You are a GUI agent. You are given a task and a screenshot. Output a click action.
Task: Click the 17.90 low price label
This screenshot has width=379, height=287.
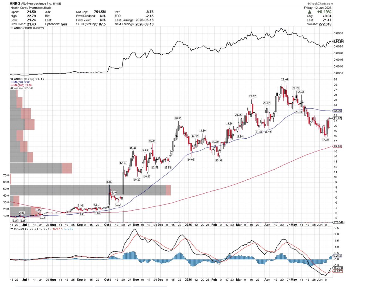[325, 140]
